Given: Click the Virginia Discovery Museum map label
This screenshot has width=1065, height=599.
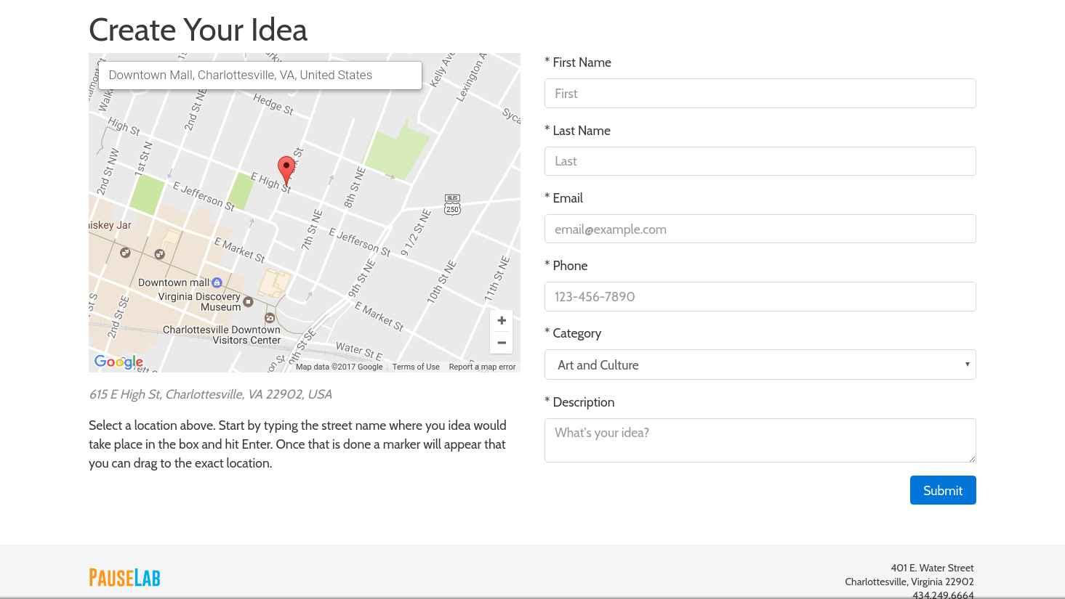Looking at the screenshot, I should (x=199, y=301).
